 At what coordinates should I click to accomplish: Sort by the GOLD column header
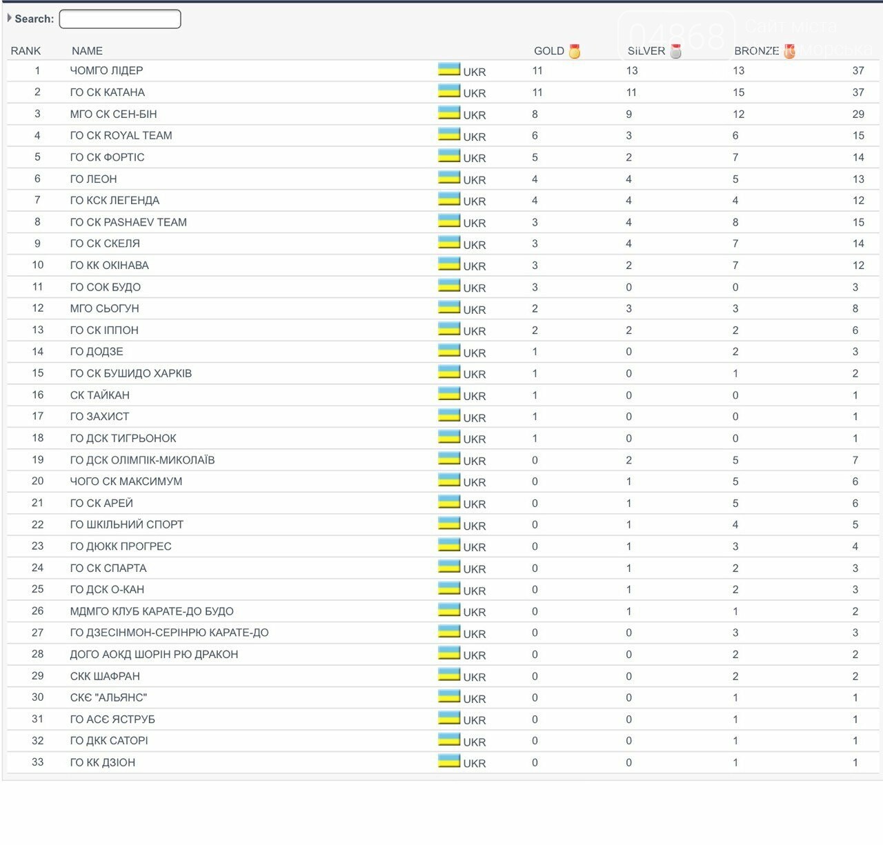[549, 51]
